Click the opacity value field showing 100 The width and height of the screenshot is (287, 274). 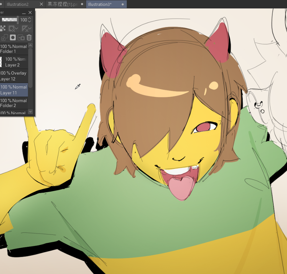[23, 20]
